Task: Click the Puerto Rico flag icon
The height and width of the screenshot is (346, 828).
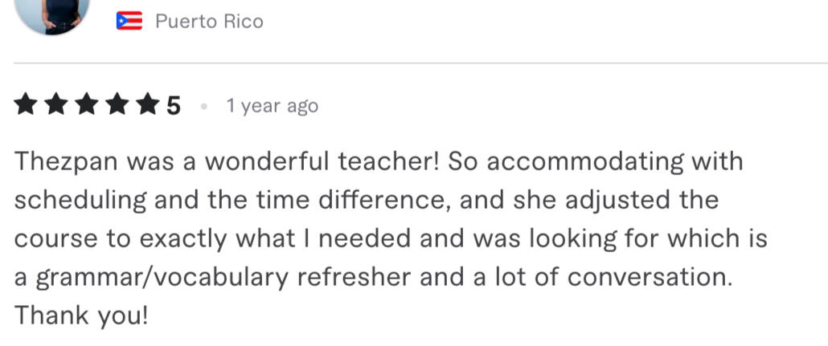Action: point(129,21)
